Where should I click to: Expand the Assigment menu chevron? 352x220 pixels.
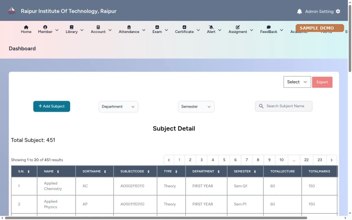tap(252, 30)
